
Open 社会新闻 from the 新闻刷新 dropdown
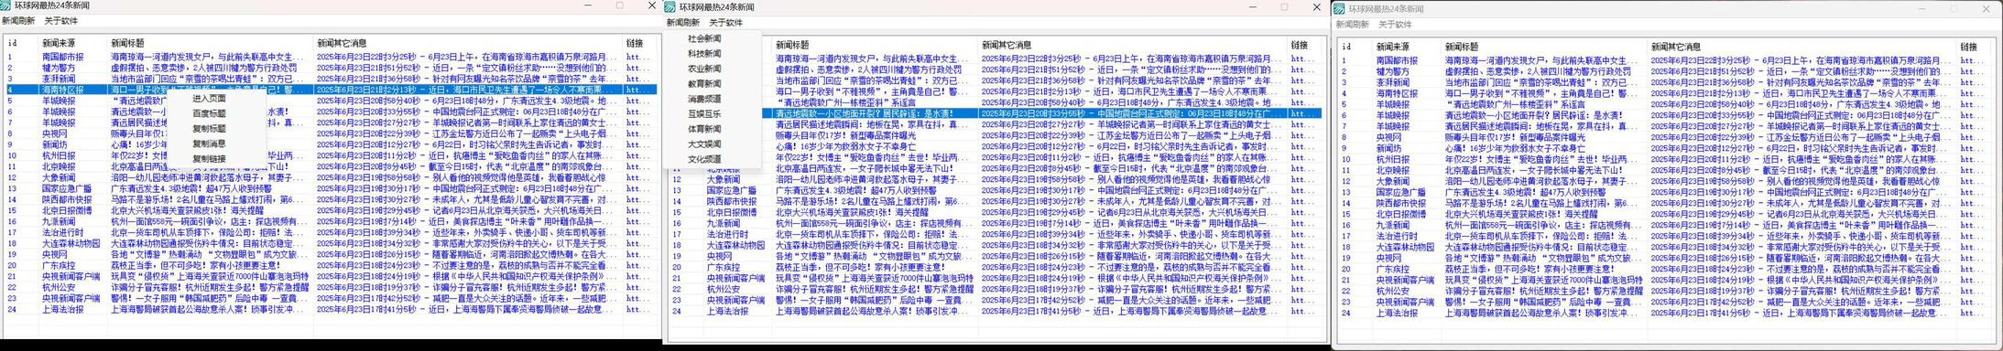click(704, 39)
